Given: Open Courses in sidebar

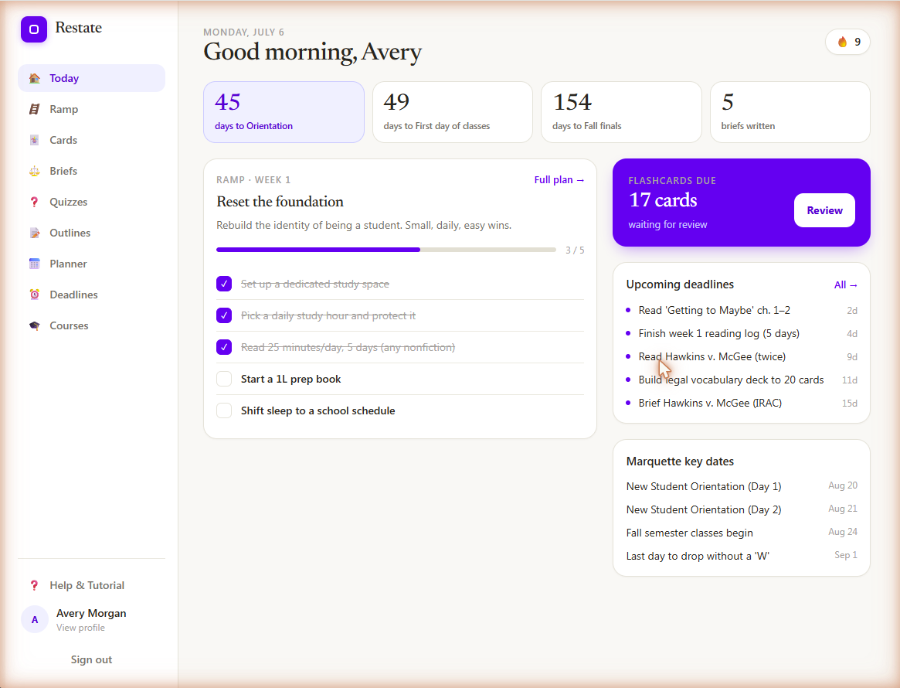Looking at the screenshot, I should click(x=91, y=325).
